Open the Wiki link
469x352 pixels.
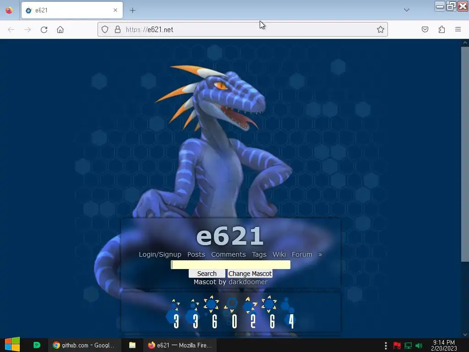point(279,254)
